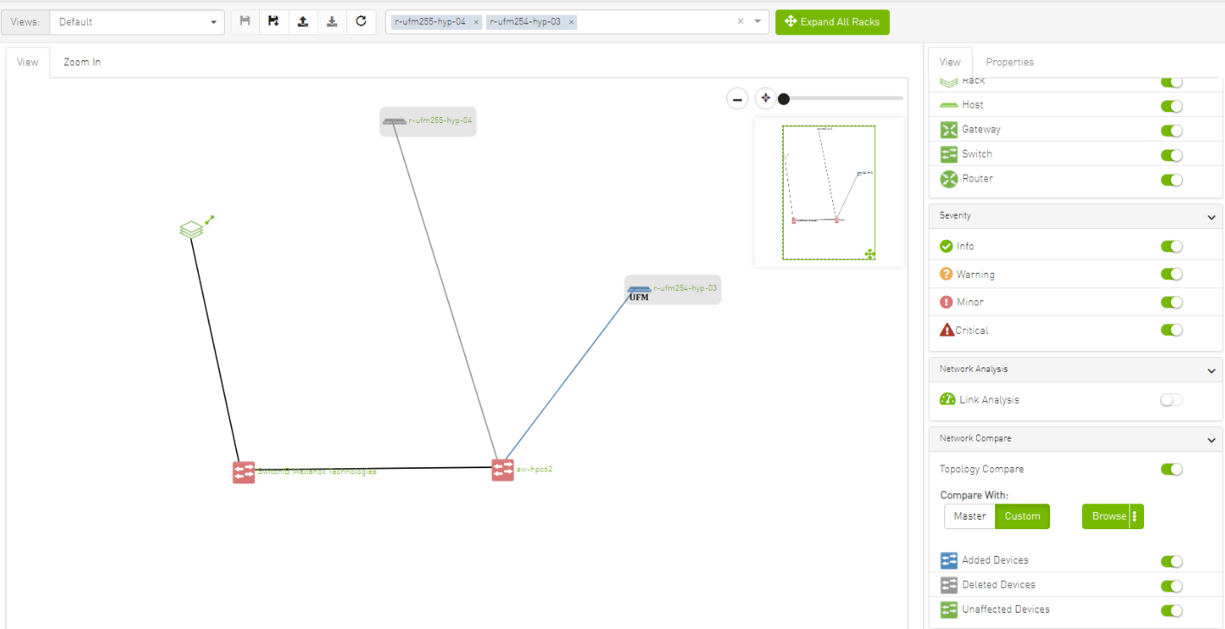This screenshot has height=629, width=1225.
Task: Select the Master compare option
Action: click(969, 516)
